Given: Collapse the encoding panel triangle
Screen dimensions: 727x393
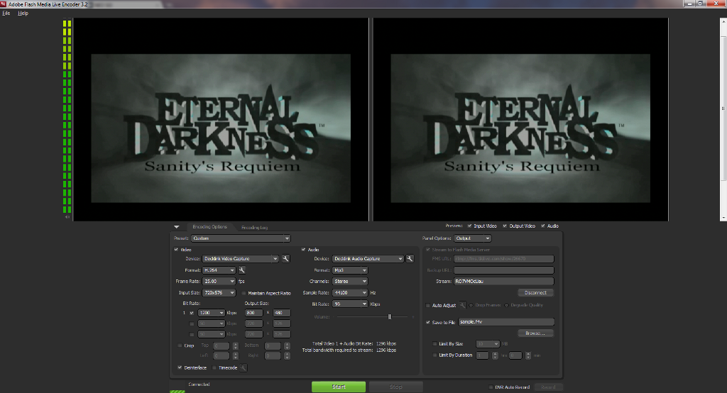Looking at the screenshot, I should coord(177,226).
